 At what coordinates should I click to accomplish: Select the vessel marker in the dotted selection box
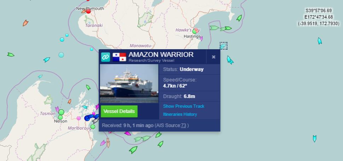[223, 46]
